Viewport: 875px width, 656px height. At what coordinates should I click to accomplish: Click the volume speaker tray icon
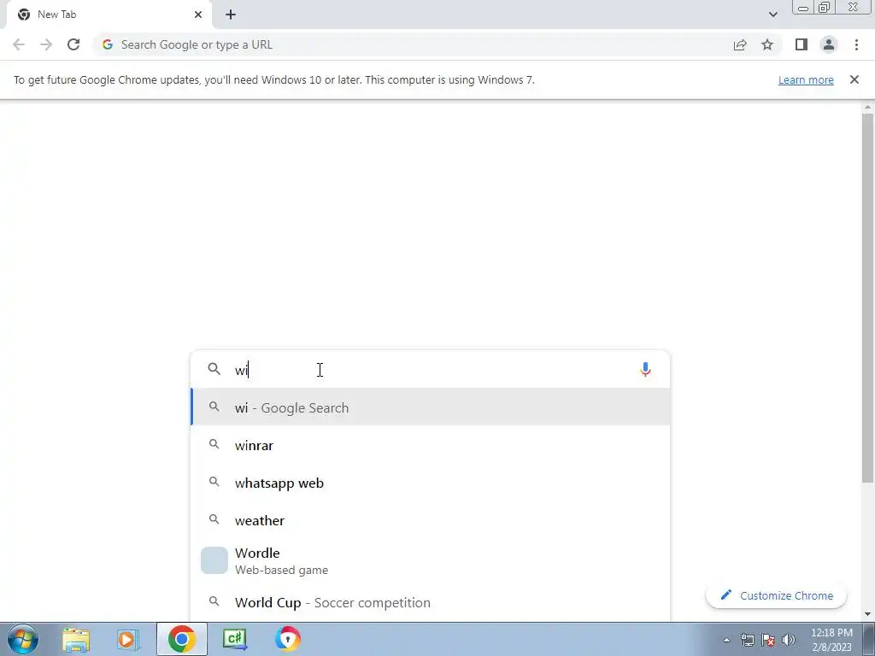[789, 640]
